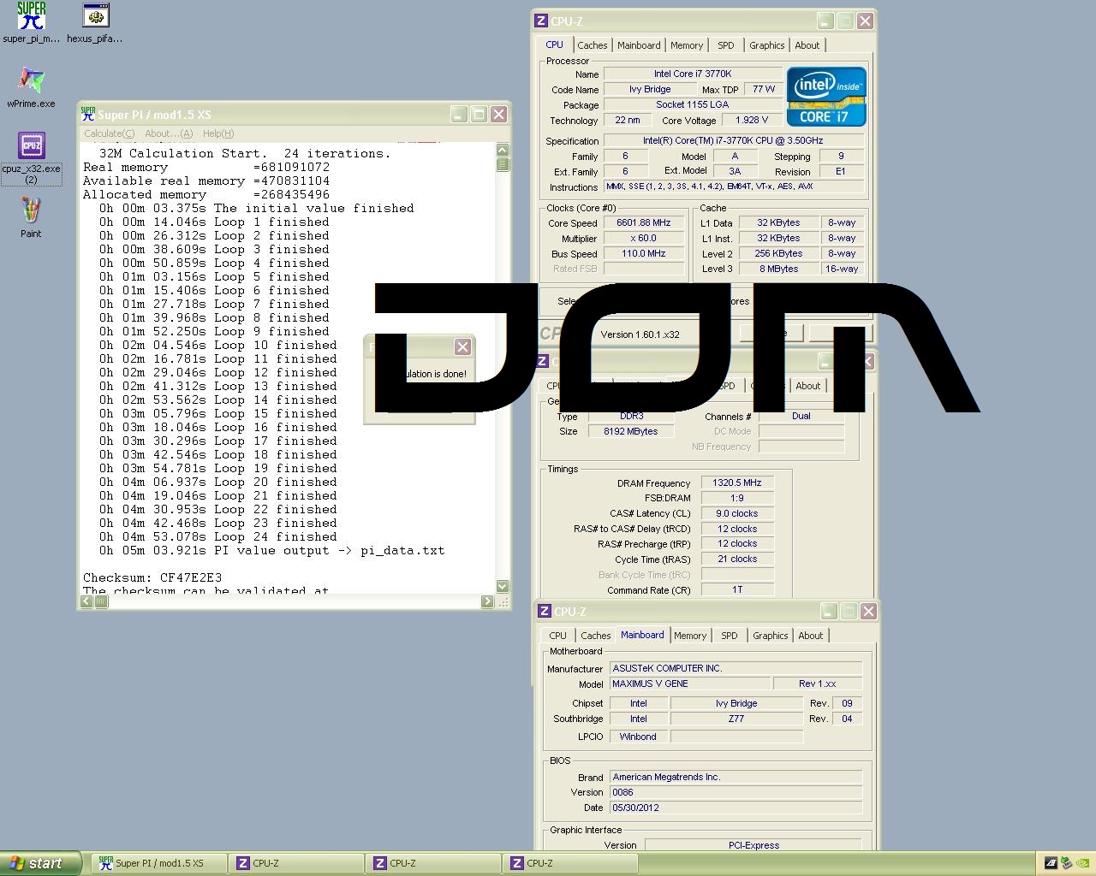Select SPD tab in bottom CPU-Z window
Screen dimensions: 1096x876
[729, 636]
